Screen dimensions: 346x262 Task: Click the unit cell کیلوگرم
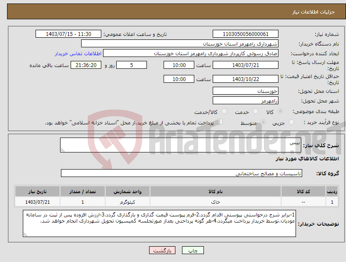pyautogui.click(x=128, y=202)
